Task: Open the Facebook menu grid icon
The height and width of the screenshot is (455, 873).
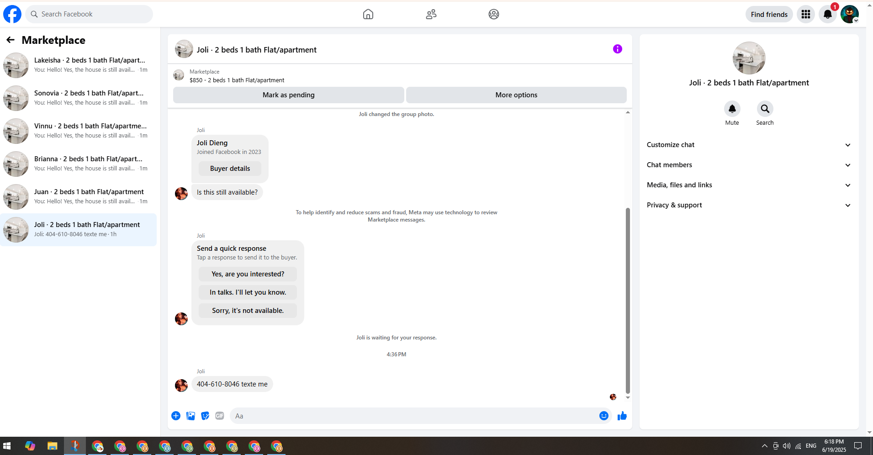Action: pyautogui.click(x=806, y=14)
